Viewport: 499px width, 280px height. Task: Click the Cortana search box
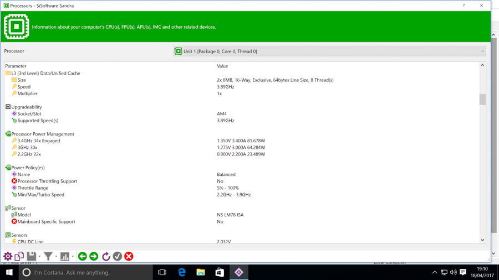coord(86,272)
